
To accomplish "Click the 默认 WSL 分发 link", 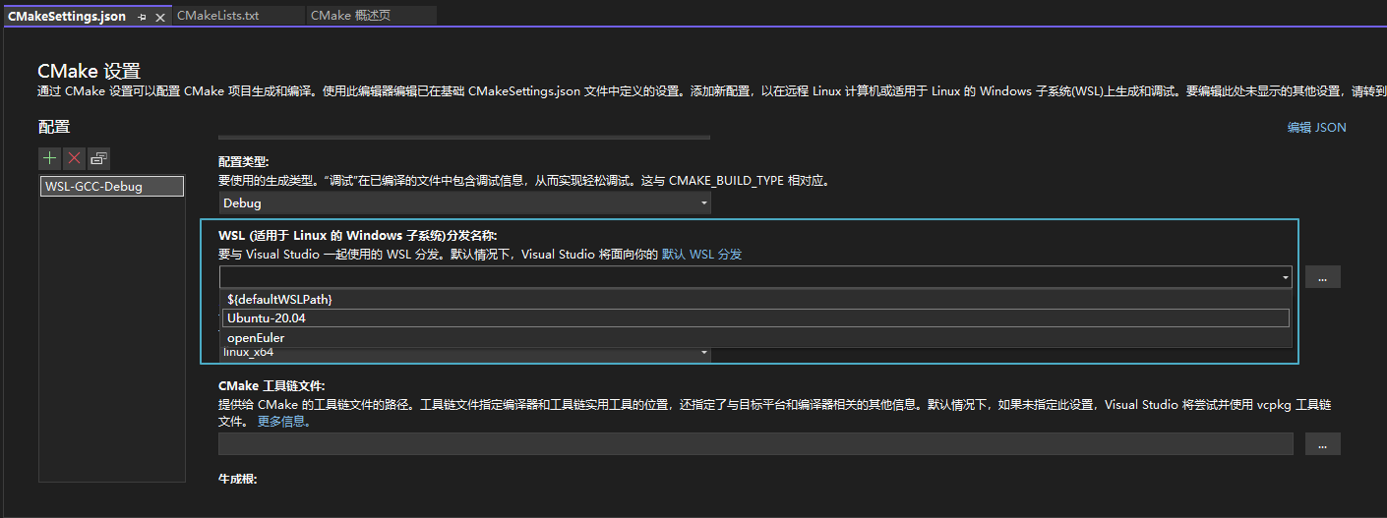I will 701,254.
